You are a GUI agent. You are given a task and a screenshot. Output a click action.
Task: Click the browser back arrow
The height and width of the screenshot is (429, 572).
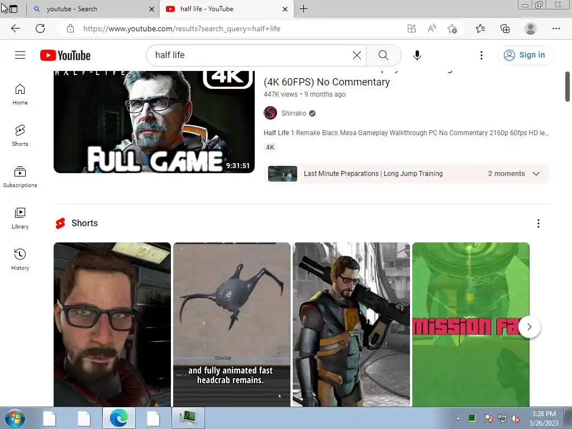(x=16, y=28)
